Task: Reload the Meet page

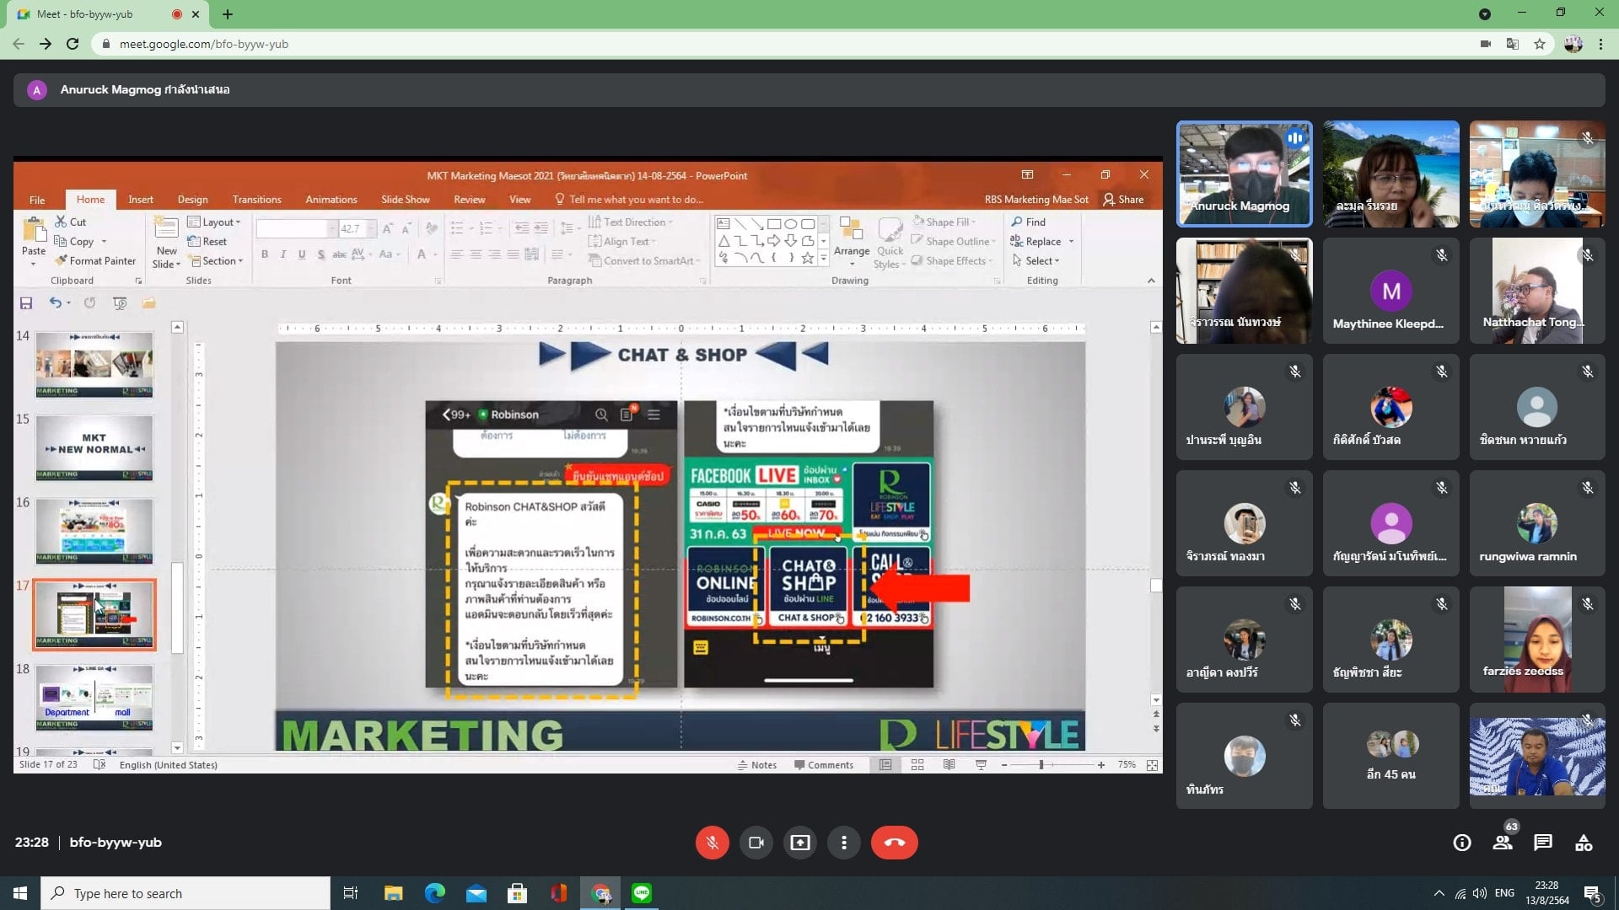Action: pos(73,44)
